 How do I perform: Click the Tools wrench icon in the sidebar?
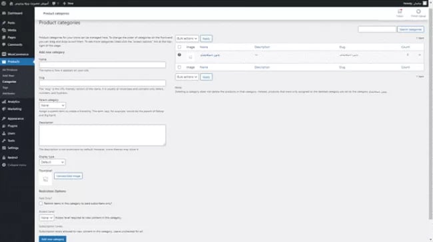click(x=4, y=140)
